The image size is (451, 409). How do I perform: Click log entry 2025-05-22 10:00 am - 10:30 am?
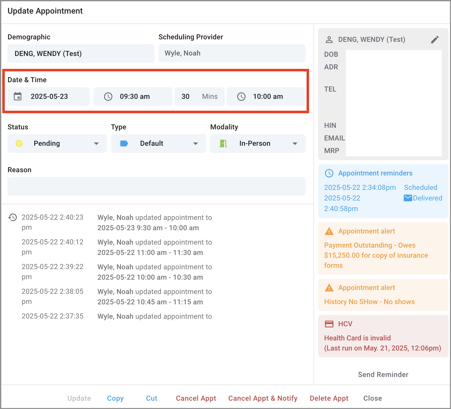pyautogui.click(x=155, y=272)
